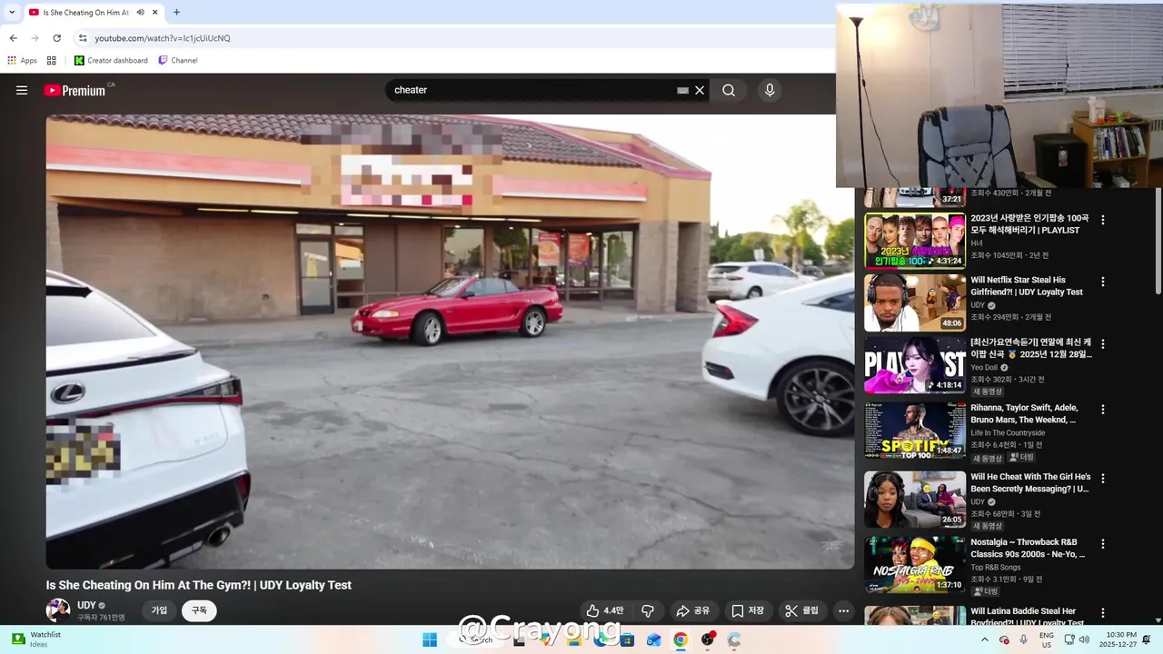The height and width of the screenshot is (654, 1163).
Task: Like the video showing 4.4만
Action: 604,610
